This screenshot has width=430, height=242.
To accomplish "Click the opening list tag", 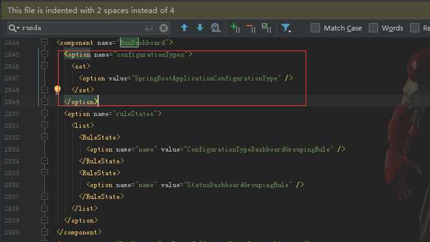I will 82,125.
